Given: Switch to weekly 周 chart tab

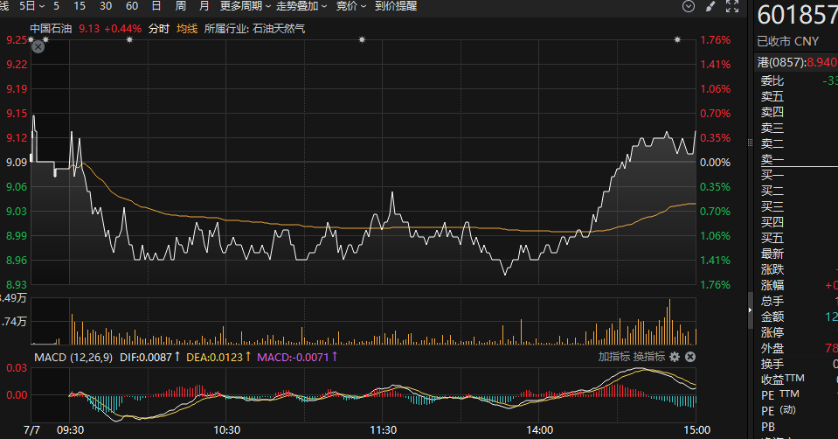Looking at the screenshot, I should tap(181, 6).
